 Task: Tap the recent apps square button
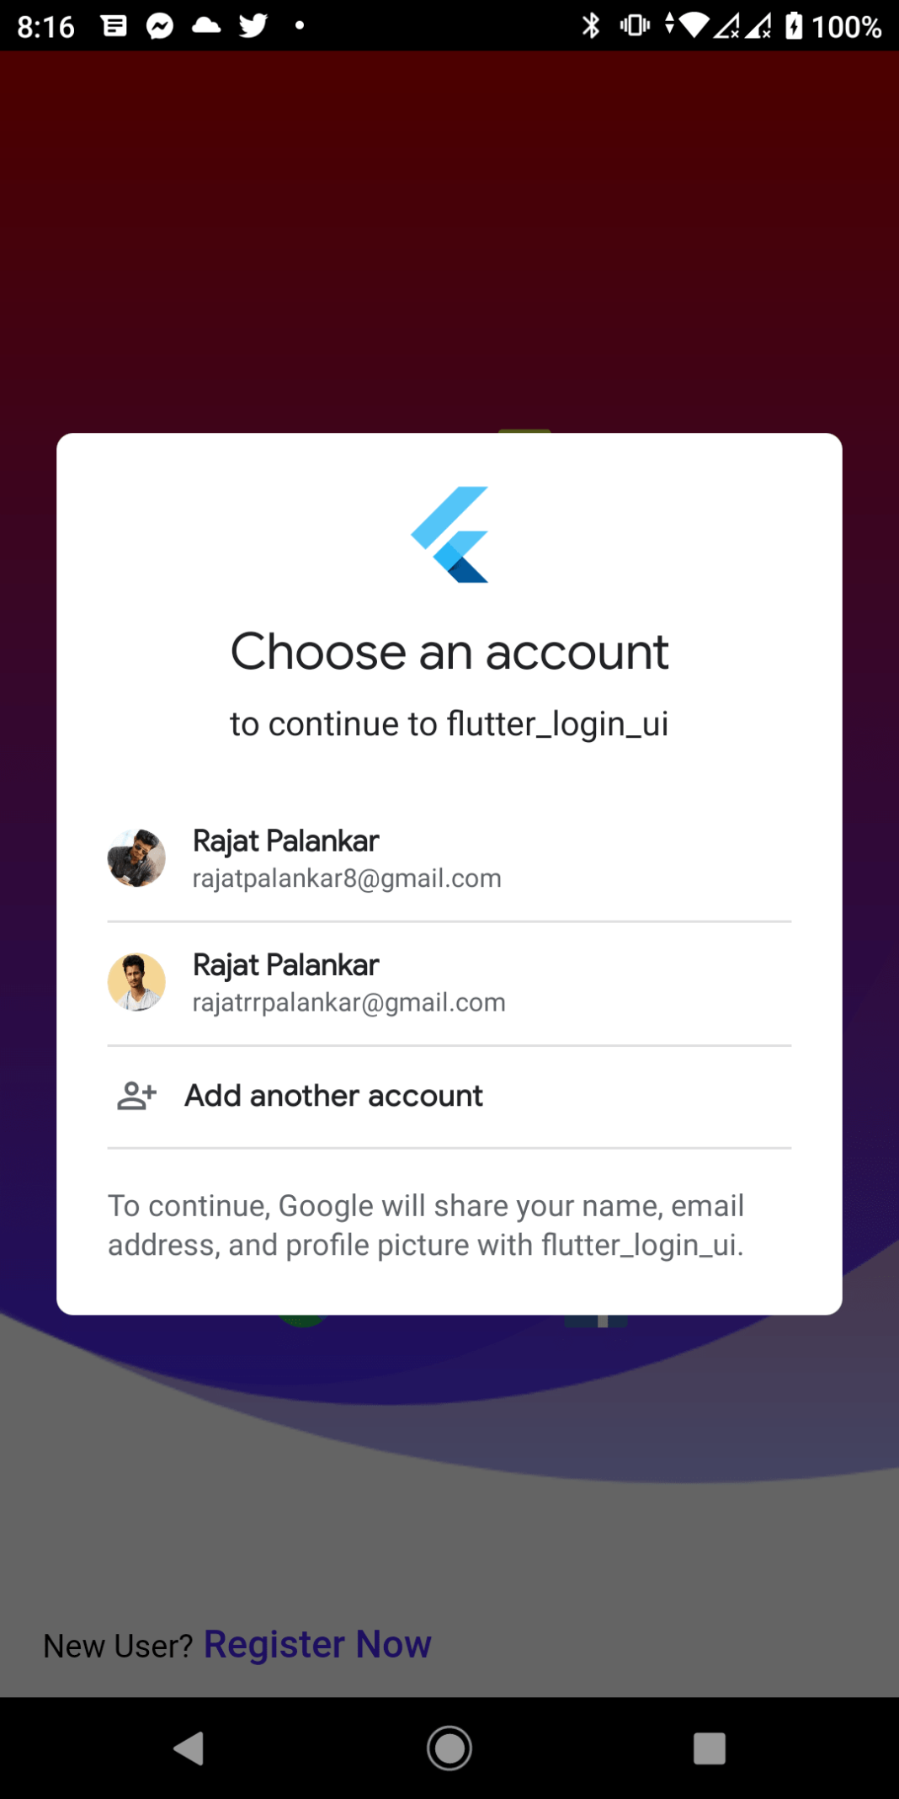pyautogui.click(x=710, y=1748)
